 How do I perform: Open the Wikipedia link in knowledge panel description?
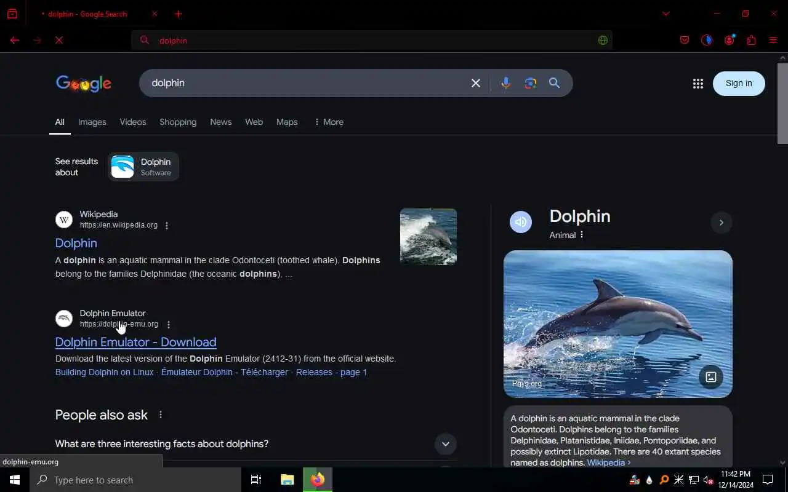point(609,462)
